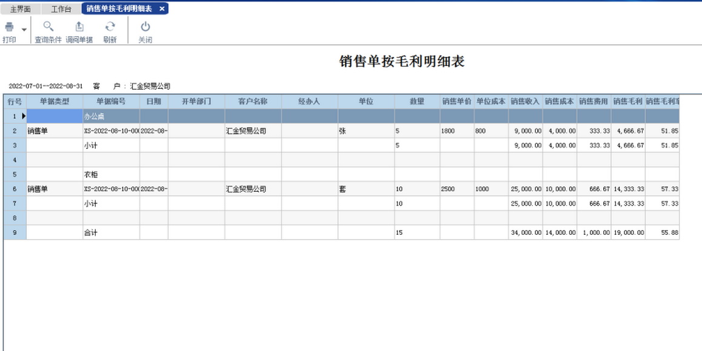
Task: Select the row 1 indicator arrow
Action: click(x=24, y=116)
